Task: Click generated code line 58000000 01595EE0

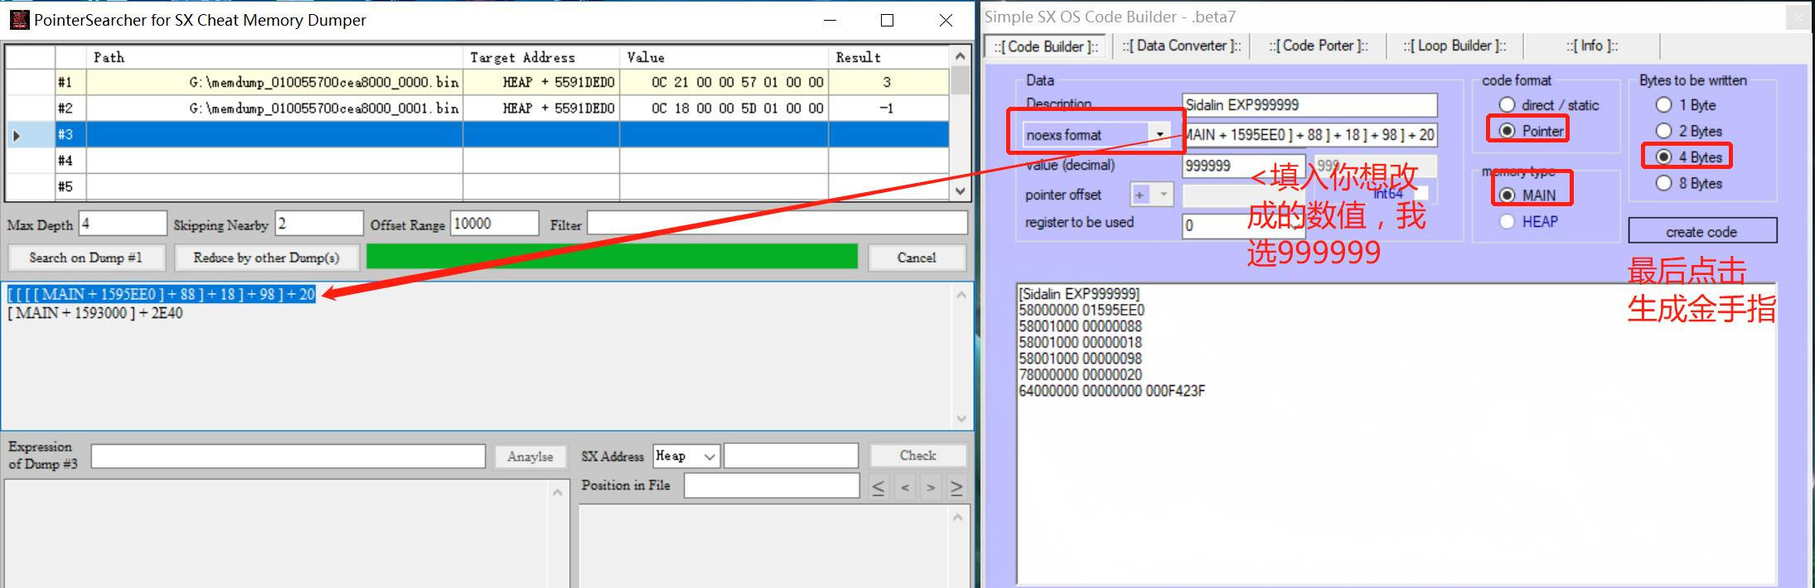Action: (1082, 310)
